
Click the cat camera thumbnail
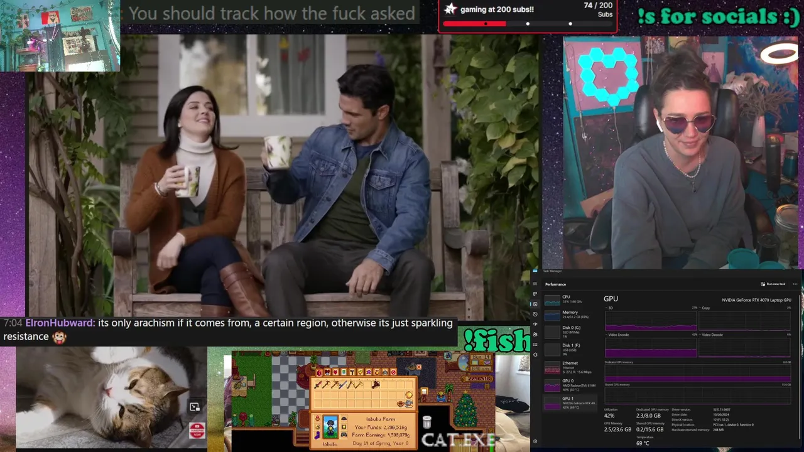coord(111,398)
